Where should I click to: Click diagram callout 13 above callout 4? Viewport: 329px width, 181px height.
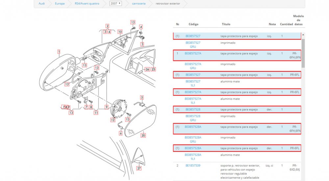click(x=133, y=22)
